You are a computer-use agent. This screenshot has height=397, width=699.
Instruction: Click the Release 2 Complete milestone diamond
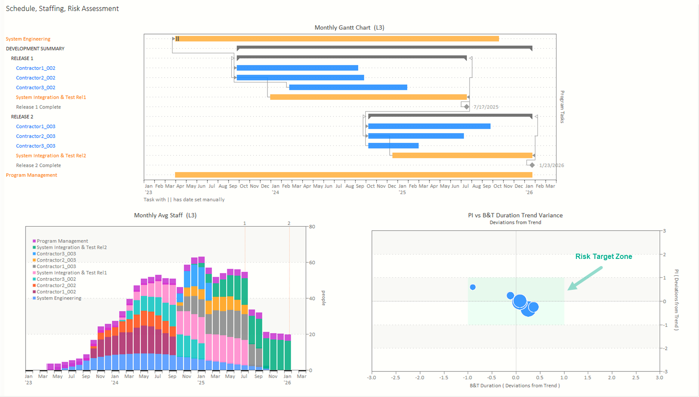pyautogui.click(x=532, y=165)
